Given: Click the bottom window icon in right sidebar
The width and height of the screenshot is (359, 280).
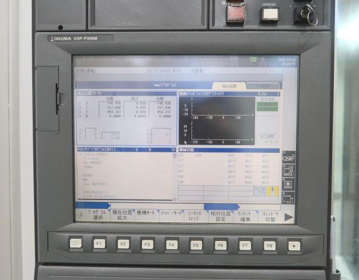Looking at the screenshot, I should point(288,195).
